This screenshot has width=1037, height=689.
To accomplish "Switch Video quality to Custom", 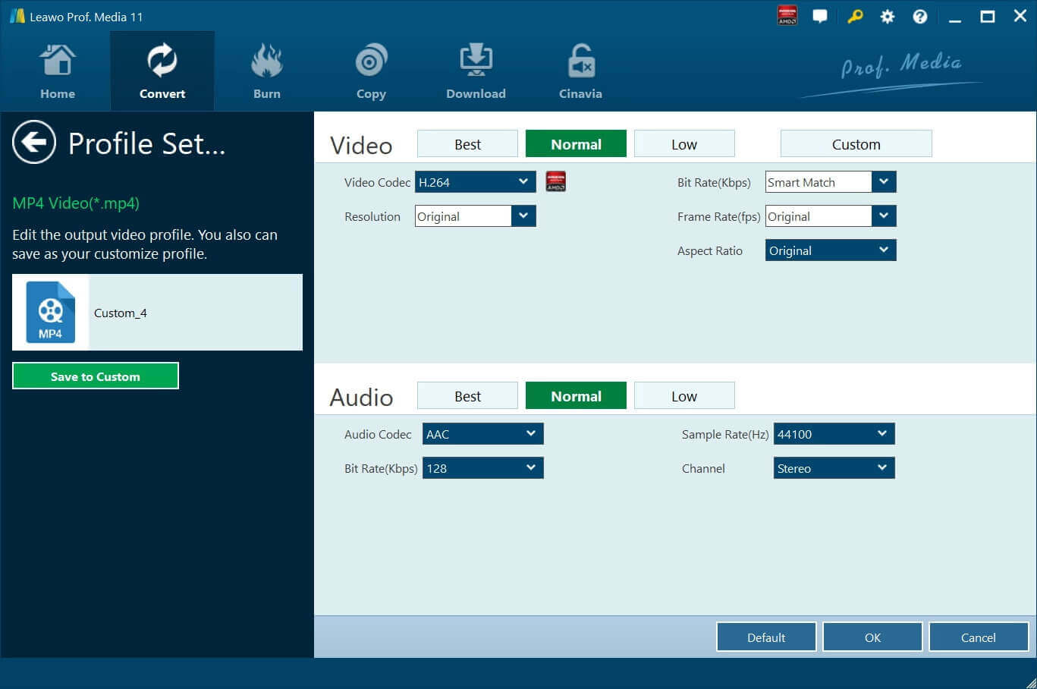I will (856, 143).
